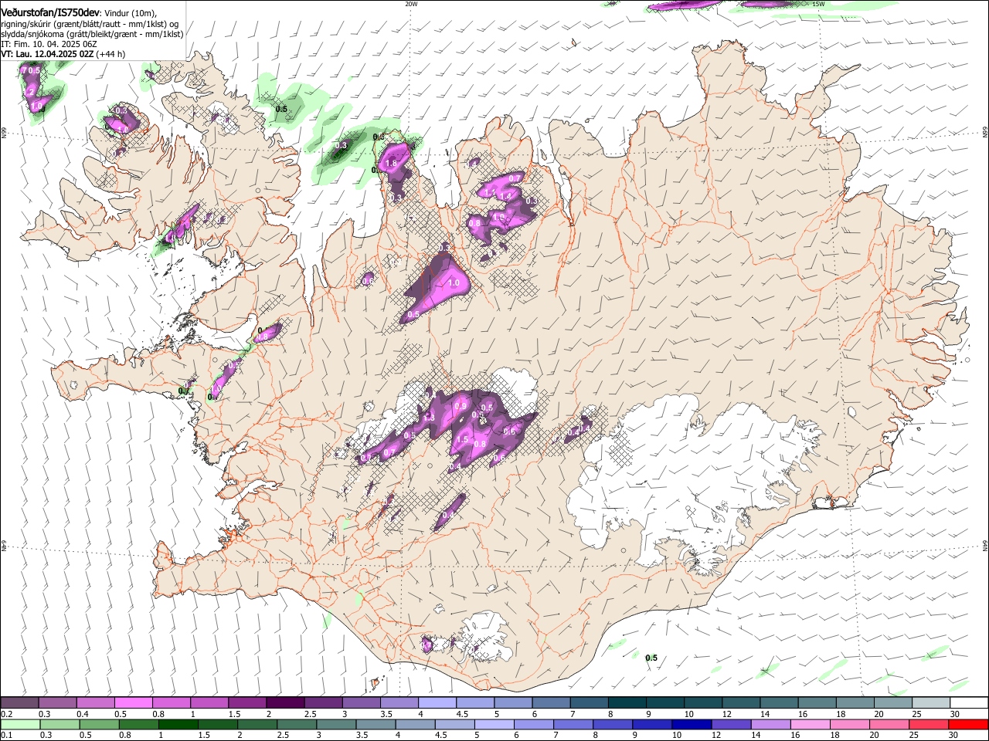Image resolution: width=989 pixels, height=741 pixels.
Task: Pick the lower legend swatch between 7 and 8
Action: (573, 724)
